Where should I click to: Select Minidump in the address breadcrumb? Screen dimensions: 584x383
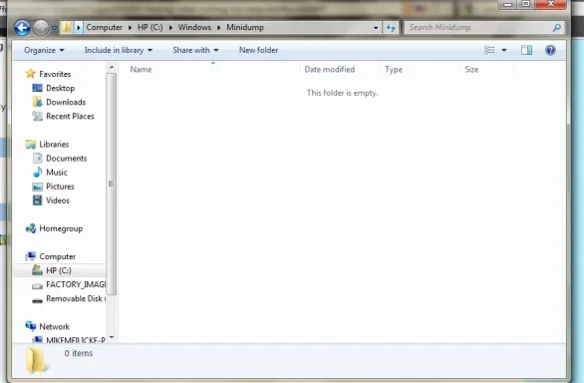click(245, 28)
